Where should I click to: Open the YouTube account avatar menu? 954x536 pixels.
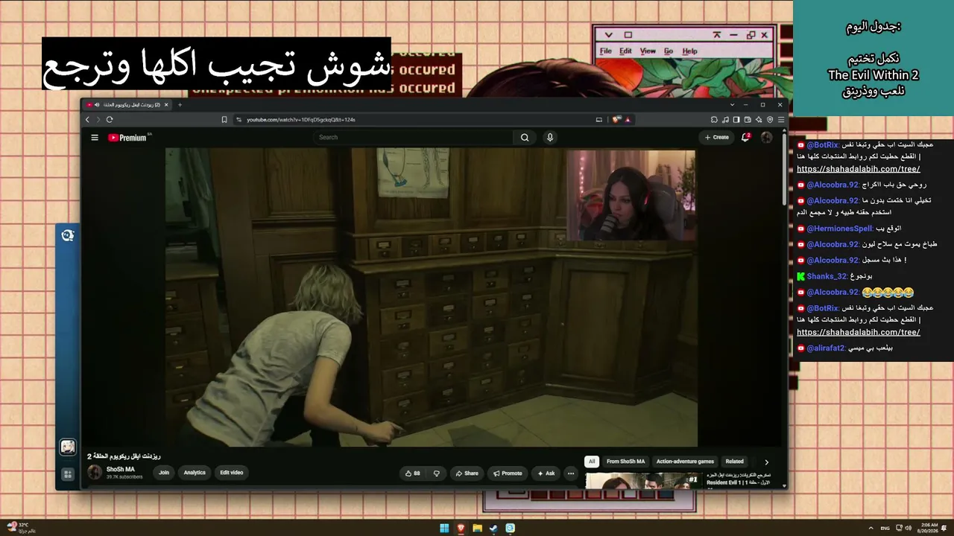766,138
